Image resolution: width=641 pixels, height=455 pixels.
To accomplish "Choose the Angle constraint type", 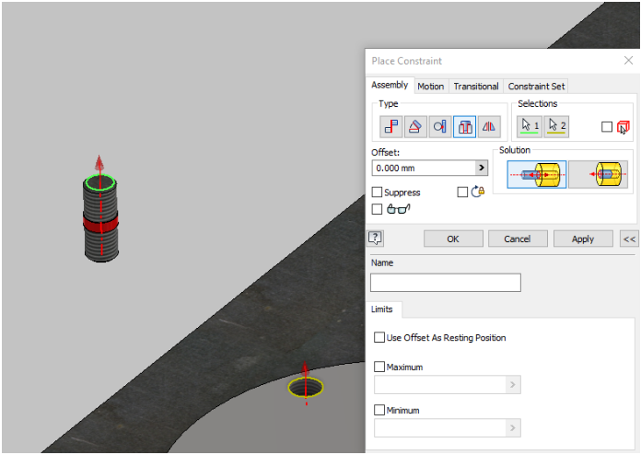I will click(415, 126).
